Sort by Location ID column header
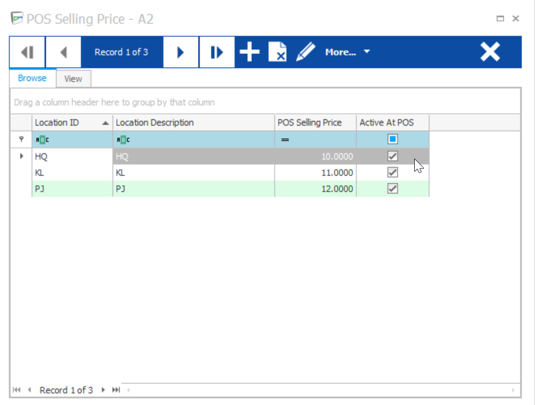Viewport: 535px width, 405px height. click(72, 122)
